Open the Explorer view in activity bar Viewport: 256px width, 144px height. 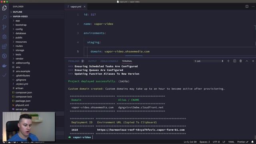click(x=4, y=8)
